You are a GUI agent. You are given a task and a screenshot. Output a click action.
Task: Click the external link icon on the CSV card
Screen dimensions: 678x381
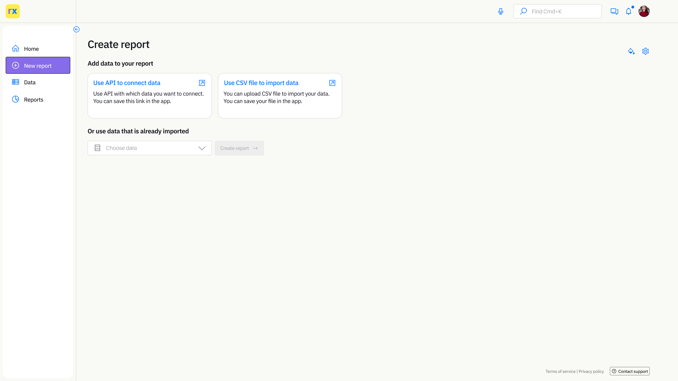[x=332, y=83]
